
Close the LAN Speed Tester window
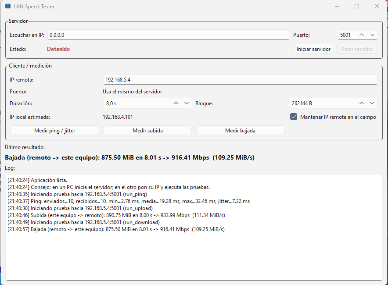[377, 7]
